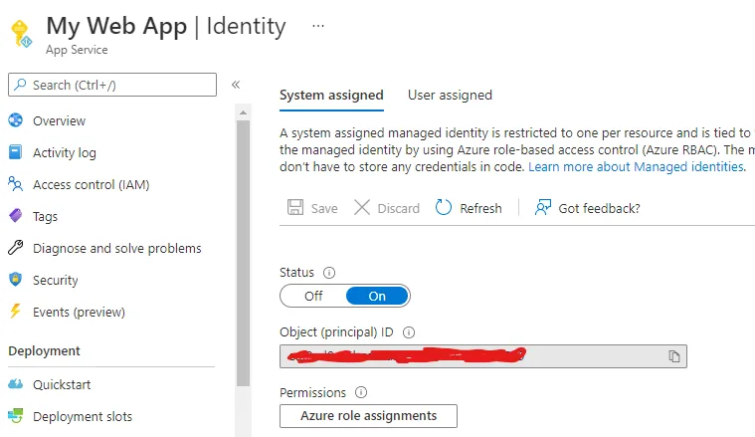Click the Refresh icon in toolbar
755x437 pixels.
click(x=444, y=208)
